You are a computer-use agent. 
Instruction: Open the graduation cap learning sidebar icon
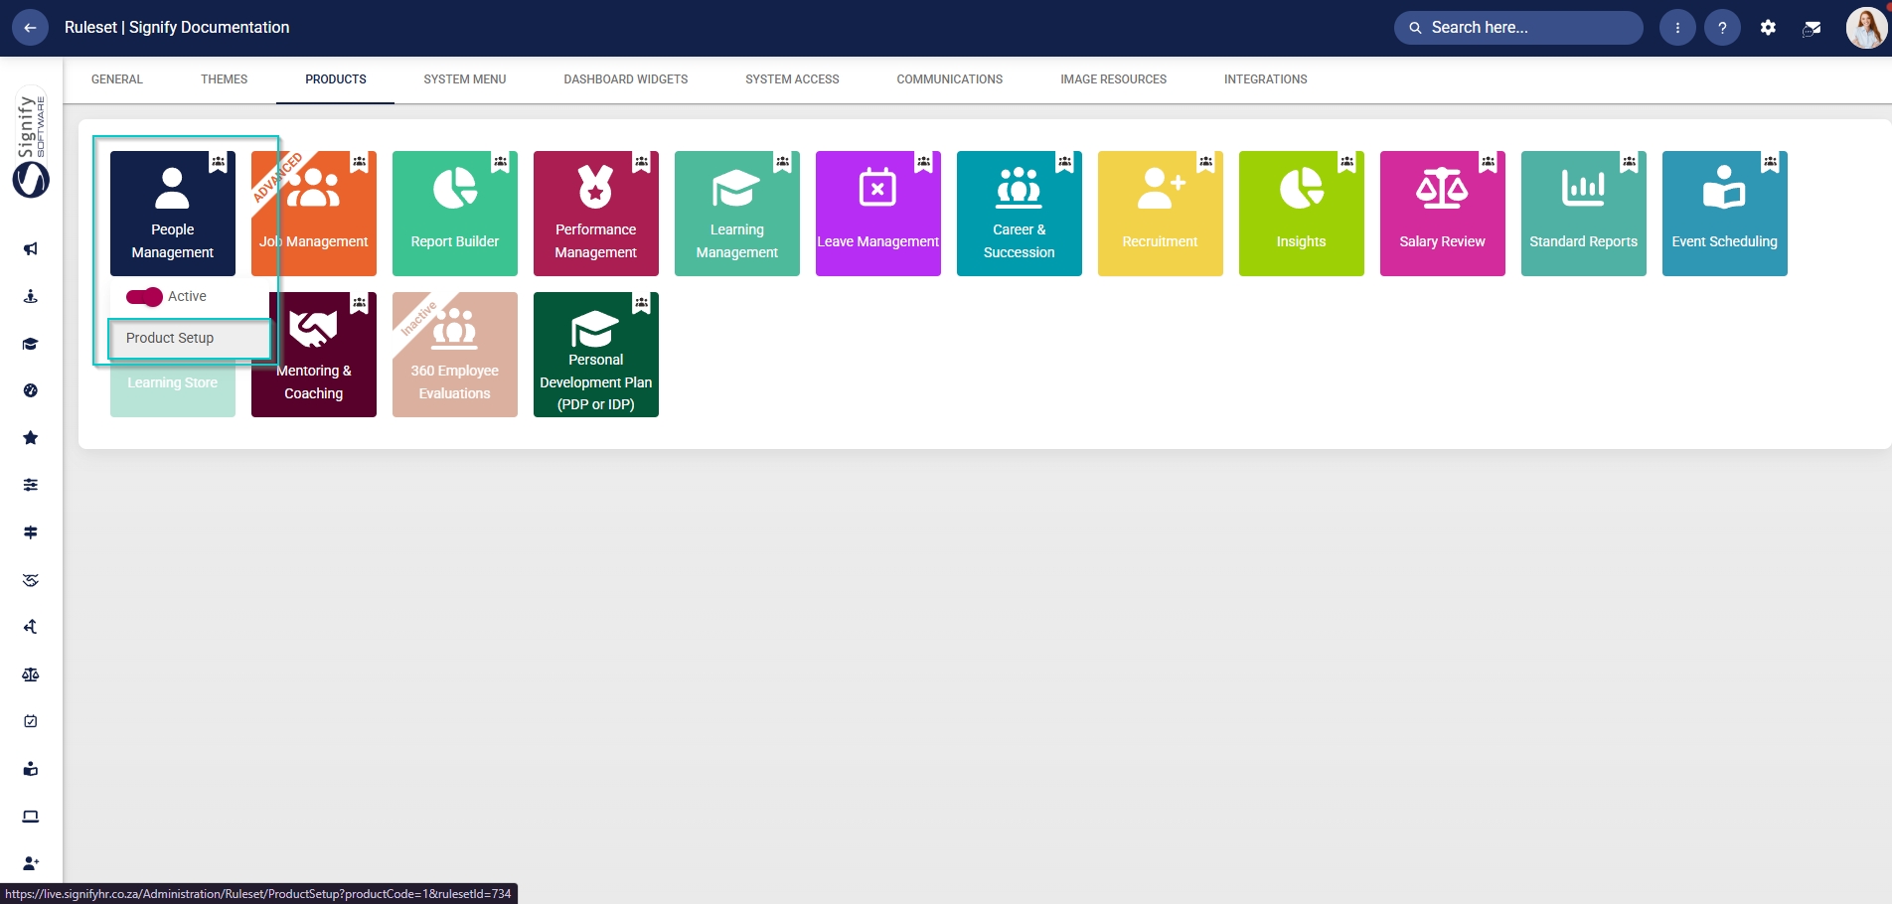pyautogui.click(x=31, y=344)
